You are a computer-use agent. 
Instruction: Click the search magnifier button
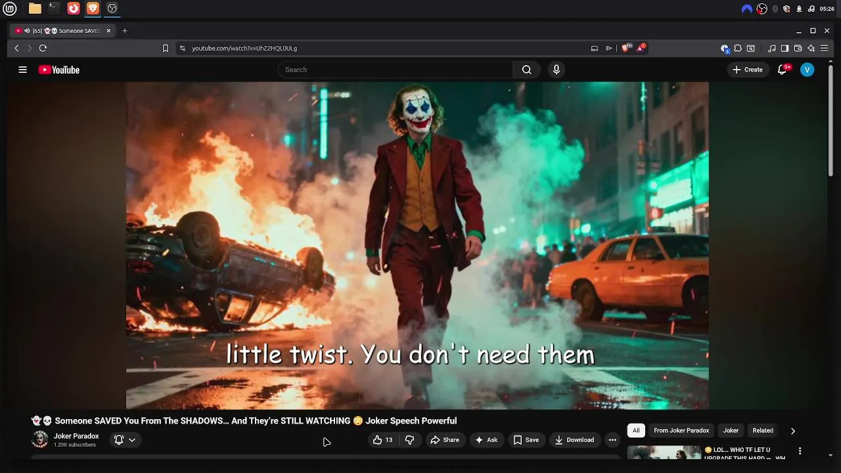[x=526, y=70]
